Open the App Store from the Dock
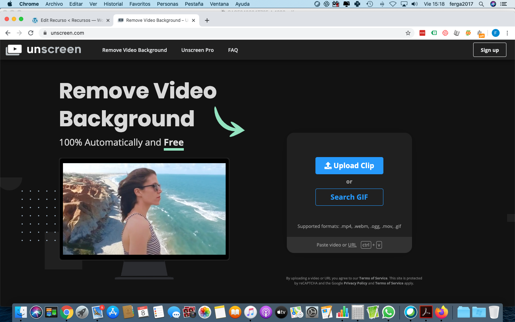This screenshot has height=322, width=515. [x=113, y=312]
